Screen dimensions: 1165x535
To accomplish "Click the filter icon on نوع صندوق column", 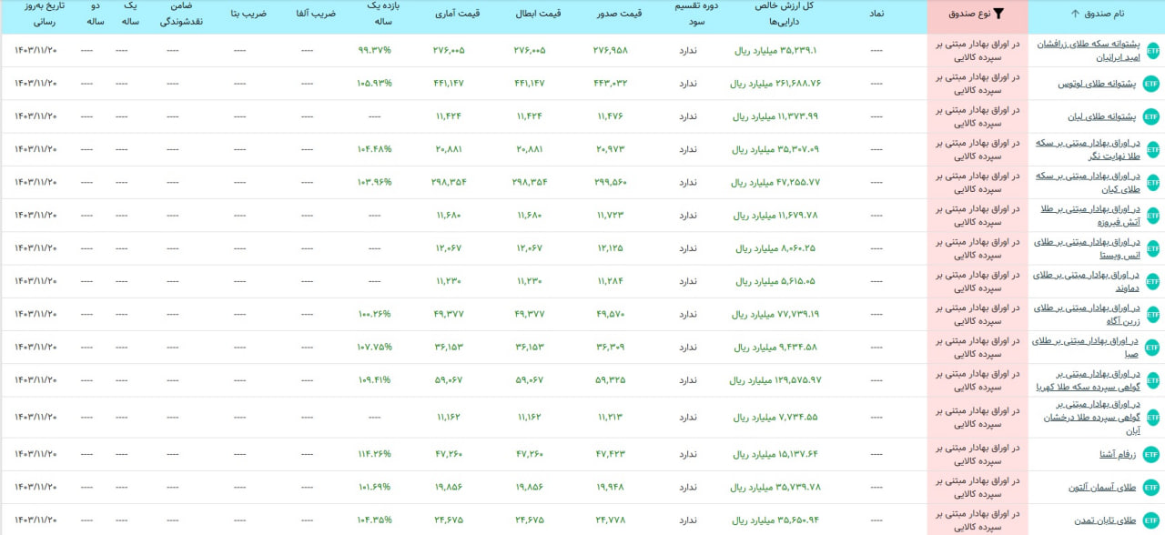I will [x=998, y=14].
